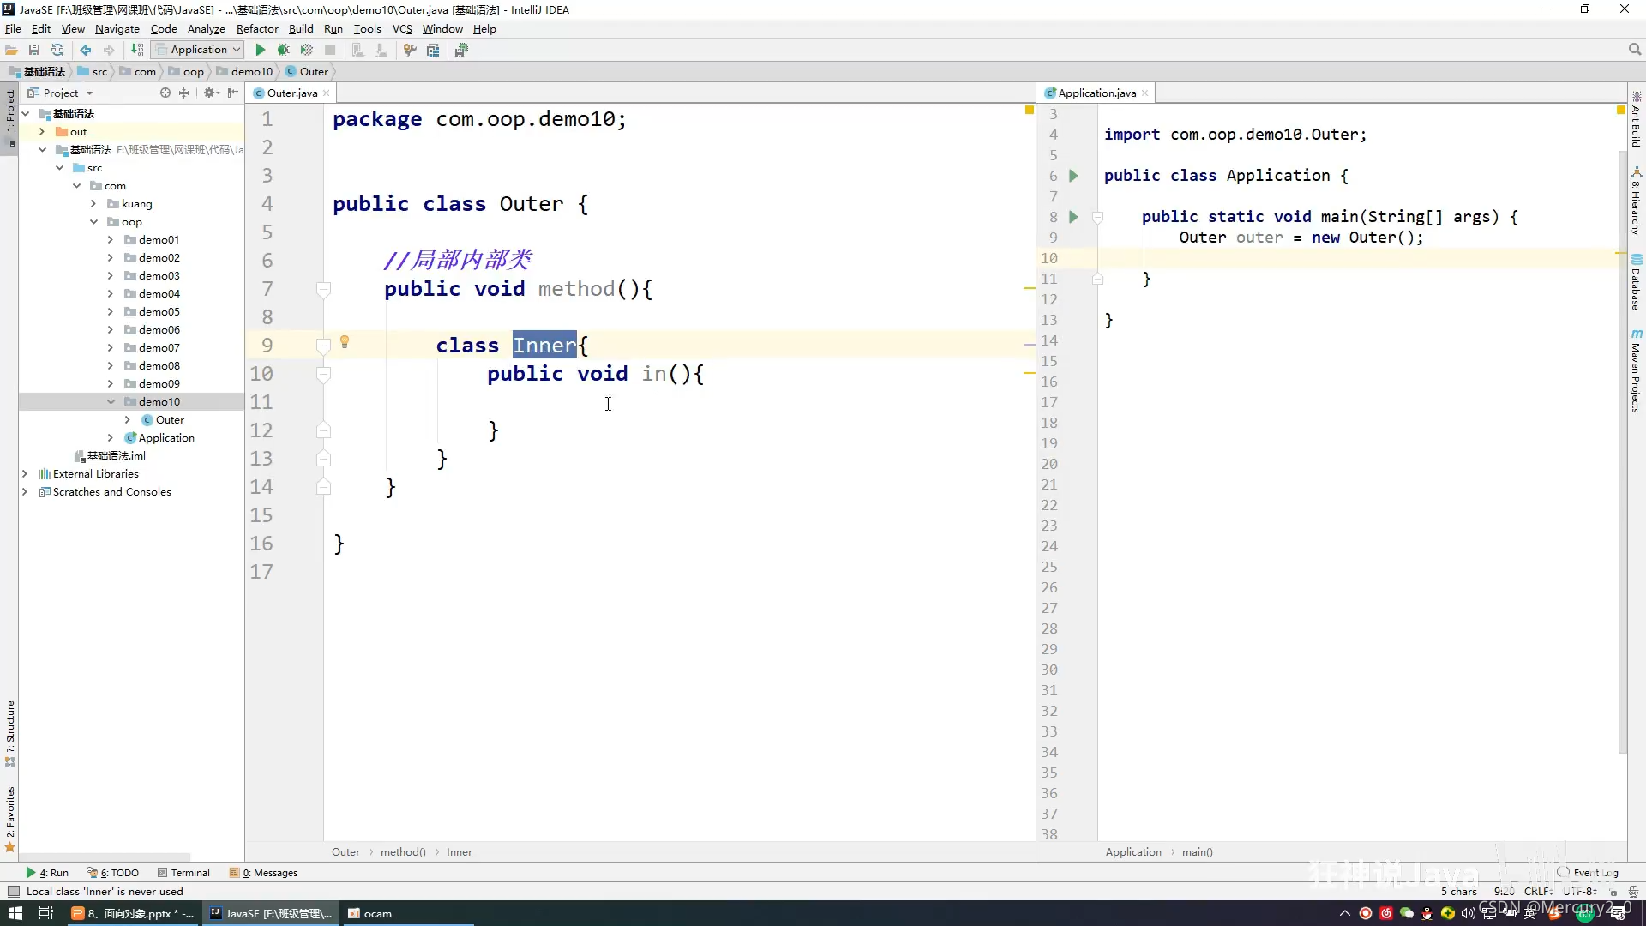Click the Scroll from Source target icon

click(165, 93)
